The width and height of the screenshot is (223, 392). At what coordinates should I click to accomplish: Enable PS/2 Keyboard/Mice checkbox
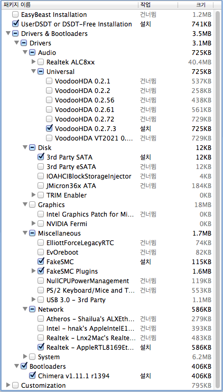[x=41, y=290]
